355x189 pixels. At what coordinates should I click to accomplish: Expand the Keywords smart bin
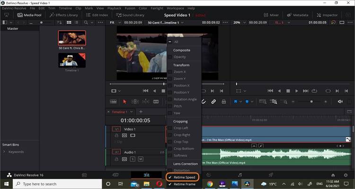4,152
